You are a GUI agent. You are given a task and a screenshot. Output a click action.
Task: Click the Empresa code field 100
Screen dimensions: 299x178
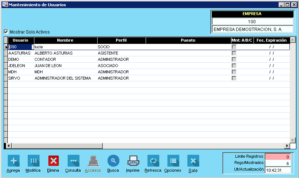click(x=252, y=22)
